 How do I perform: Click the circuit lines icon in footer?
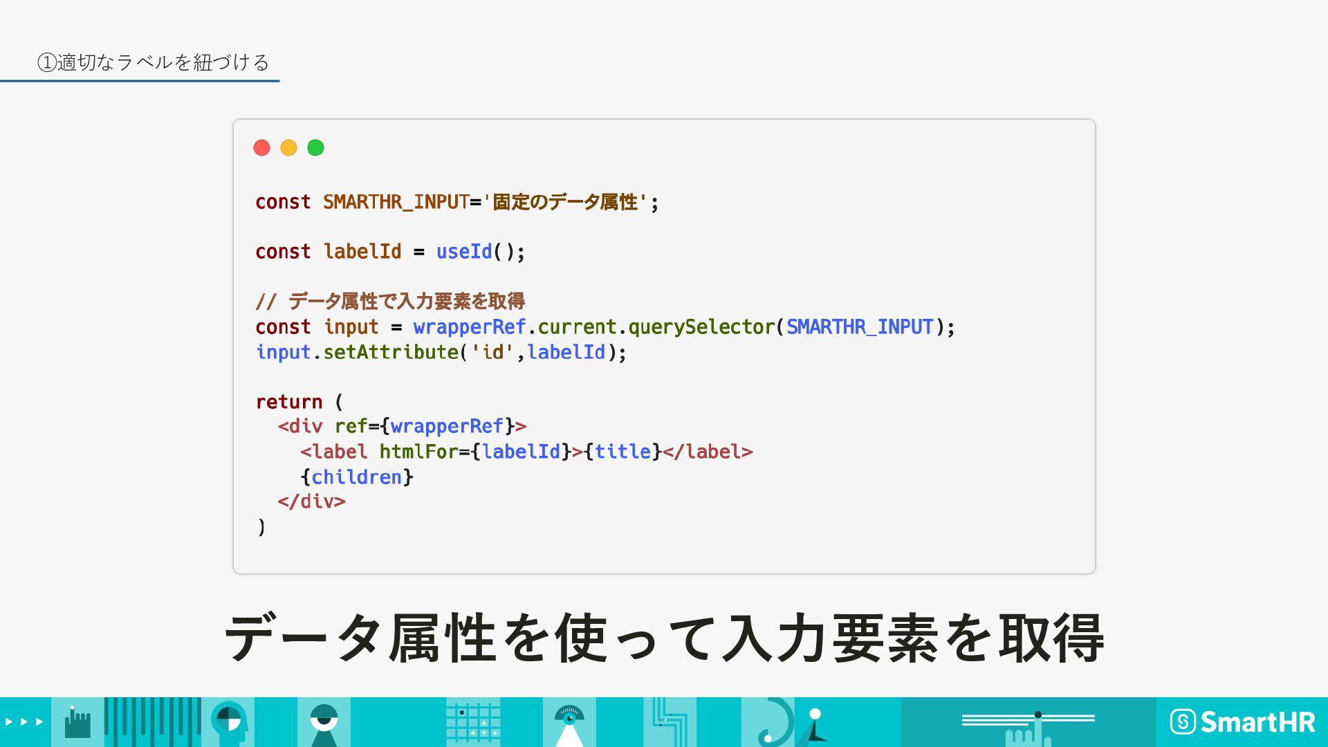pyautogui.click(x=669, y=722)
